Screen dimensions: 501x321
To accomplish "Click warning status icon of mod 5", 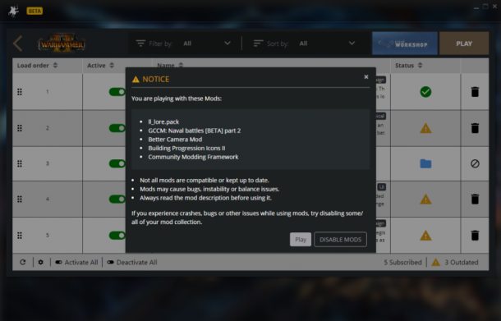I will 425,236.
